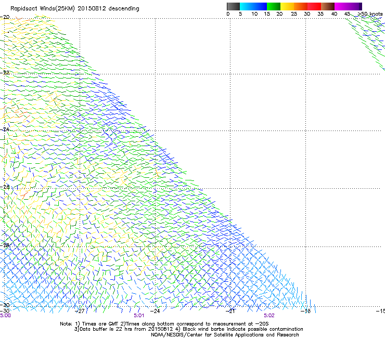Click the -22 latitude axis label
This screenshot has width=385, height=338.
point(5,73)
